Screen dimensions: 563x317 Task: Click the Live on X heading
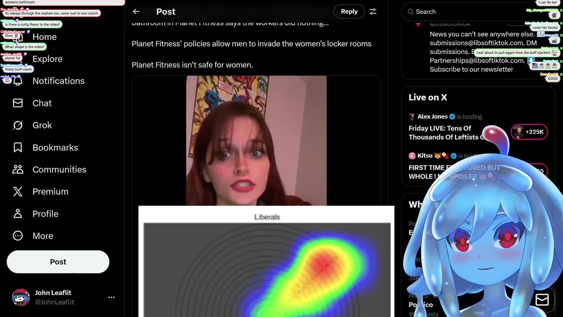coord(428,97)
